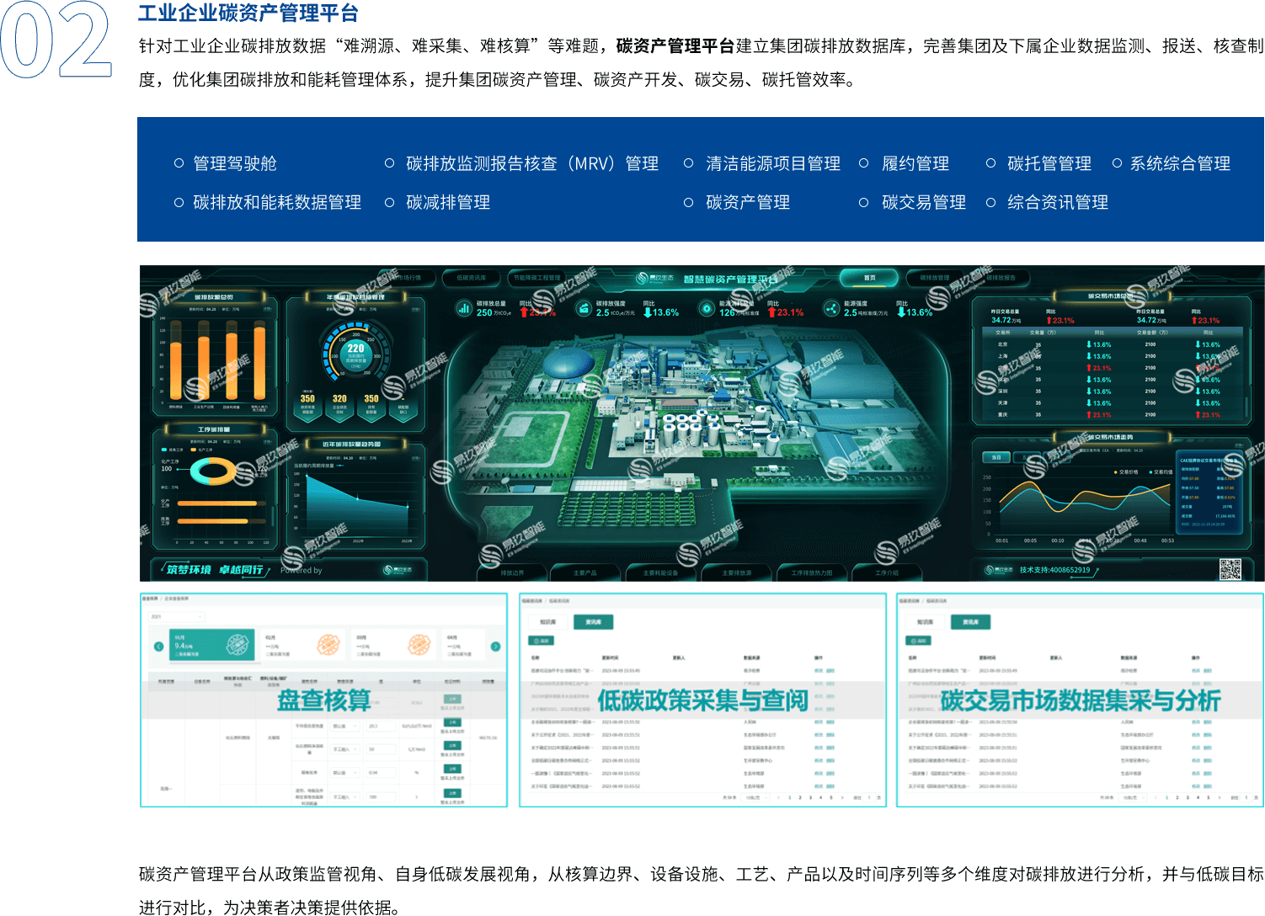Image resolution: width=1265 pixels, height=916 pixels.
Task: Click the QR code in bottom bar
Action: [x=1230, y=570]
